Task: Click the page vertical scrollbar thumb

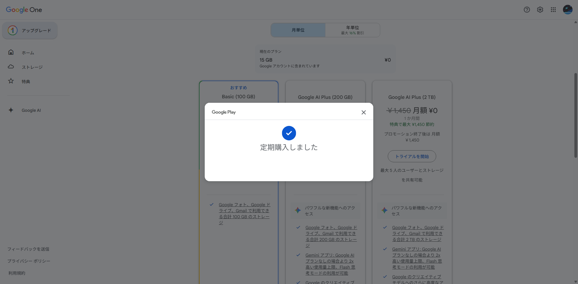Action: coord(576,115)
